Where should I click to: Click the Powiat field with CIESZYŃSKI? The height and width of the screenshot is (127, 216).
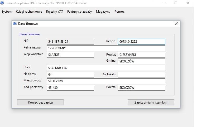pyautogui.click(x=141, y=55)
